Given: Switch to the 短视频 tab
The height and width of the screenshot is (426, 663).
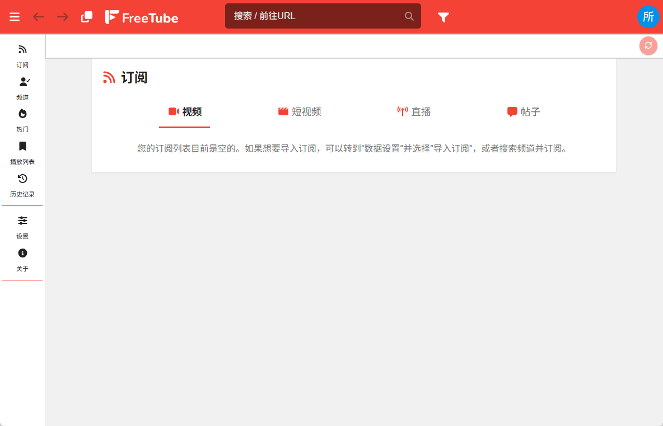Looking at the screenshot, I should tap(300, 112).
